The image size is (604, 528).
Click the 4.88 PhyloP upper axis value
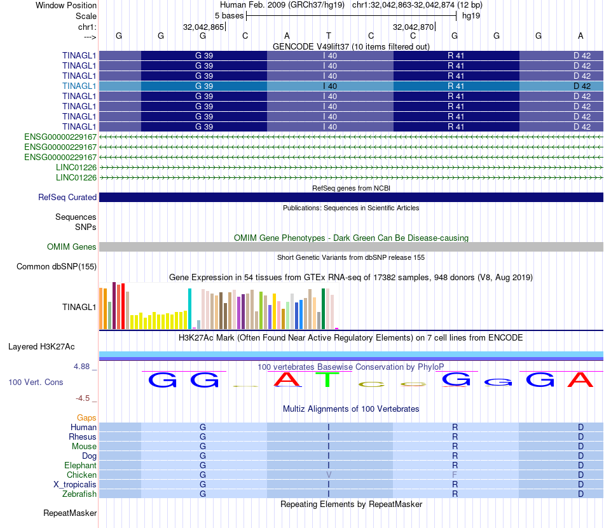[x=81, y=367]
